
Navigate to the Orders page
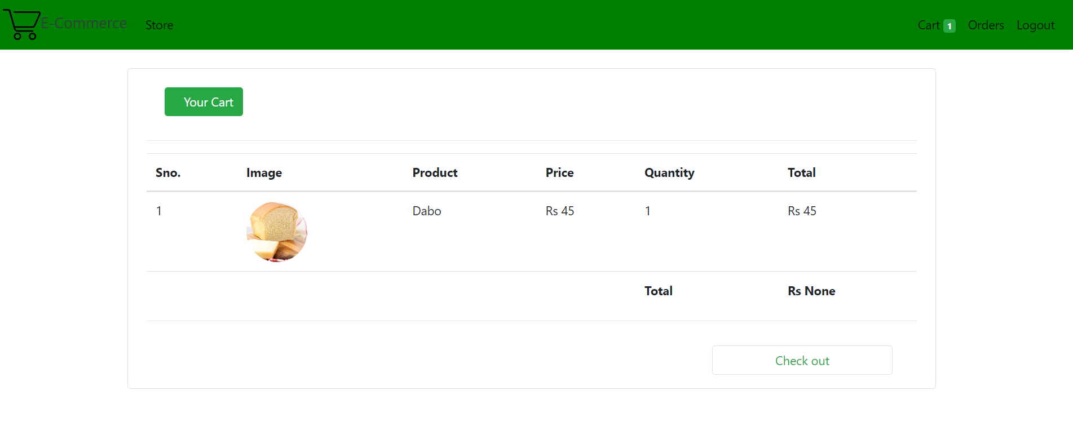(x=985, y=25)
